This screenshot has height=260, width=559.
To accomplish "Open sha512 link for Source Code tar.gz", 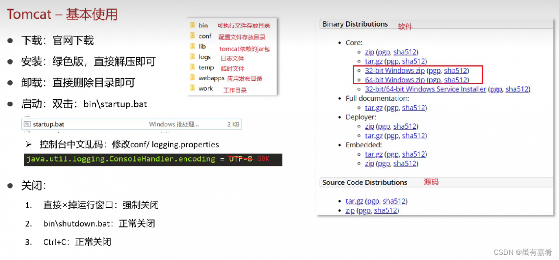I will coord(394,201).
